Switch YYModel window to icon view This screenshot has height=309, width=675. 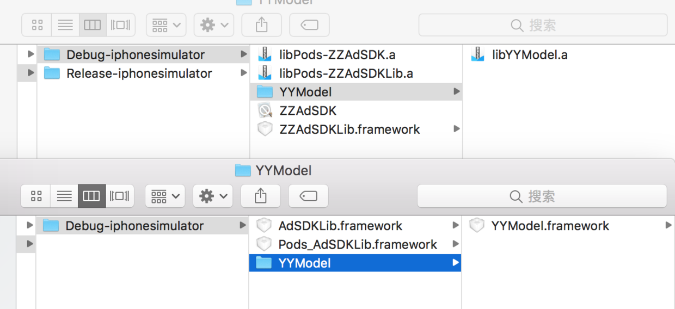point(36,196)
